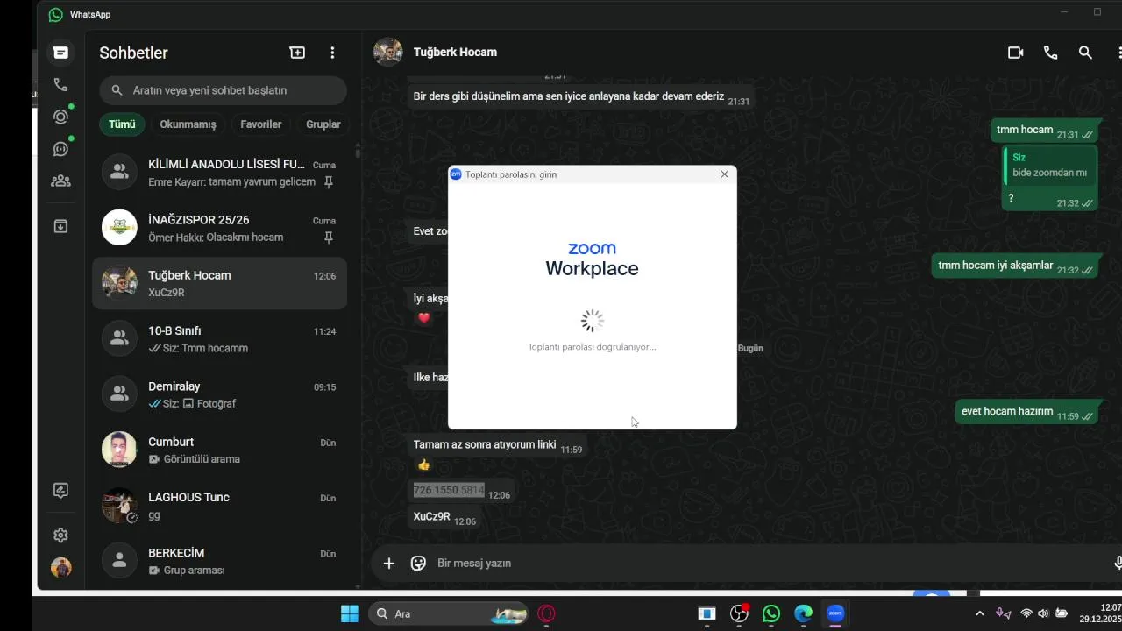Select the Okunmamış filter tab
The height and width of the screenshot is (631, 1122).
tap(188, 124)
